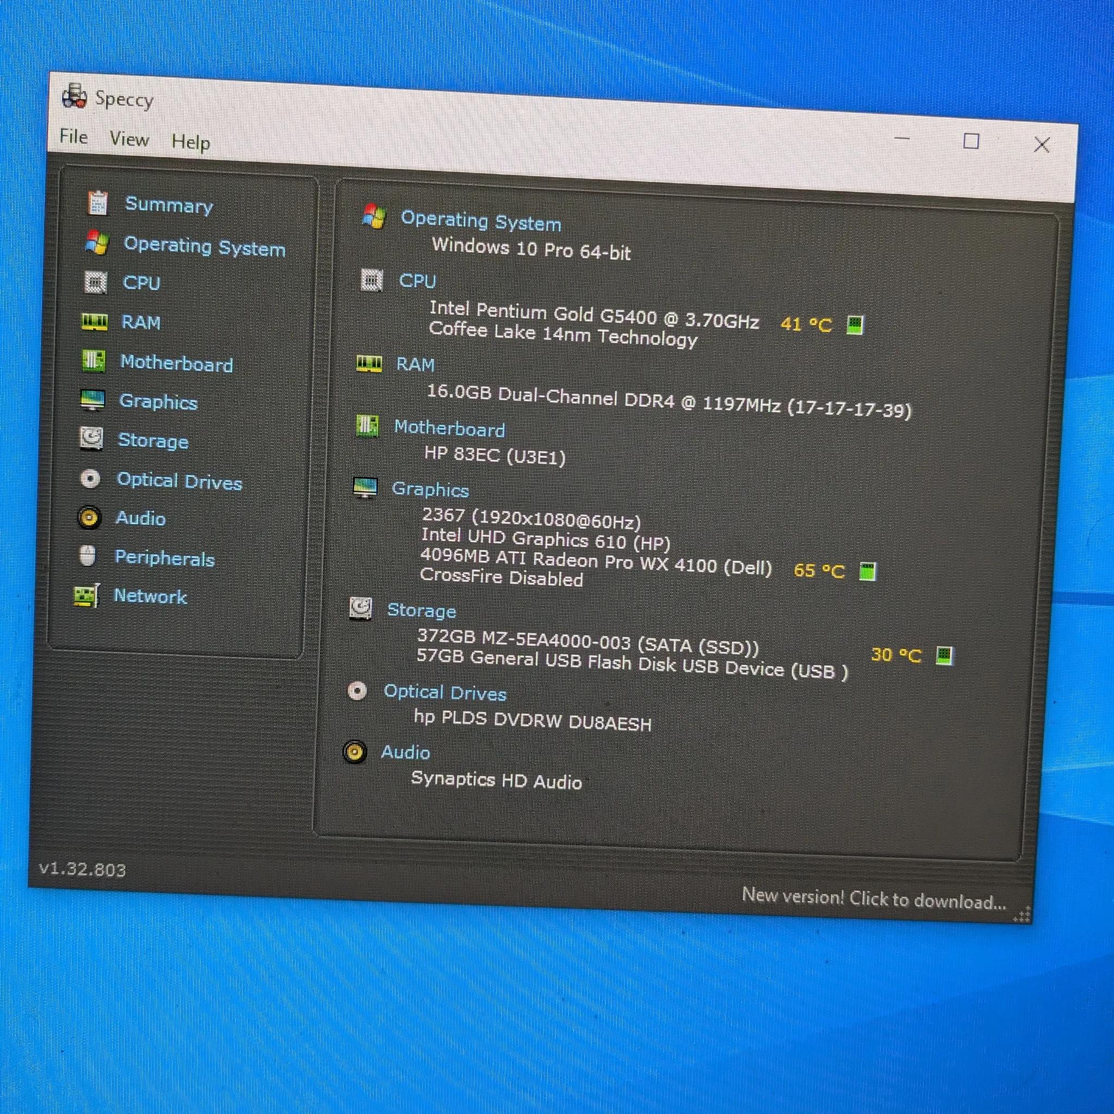View the Graphics section from sidebar
The image size is (1114, 1114).
click(x=158, y=401)
